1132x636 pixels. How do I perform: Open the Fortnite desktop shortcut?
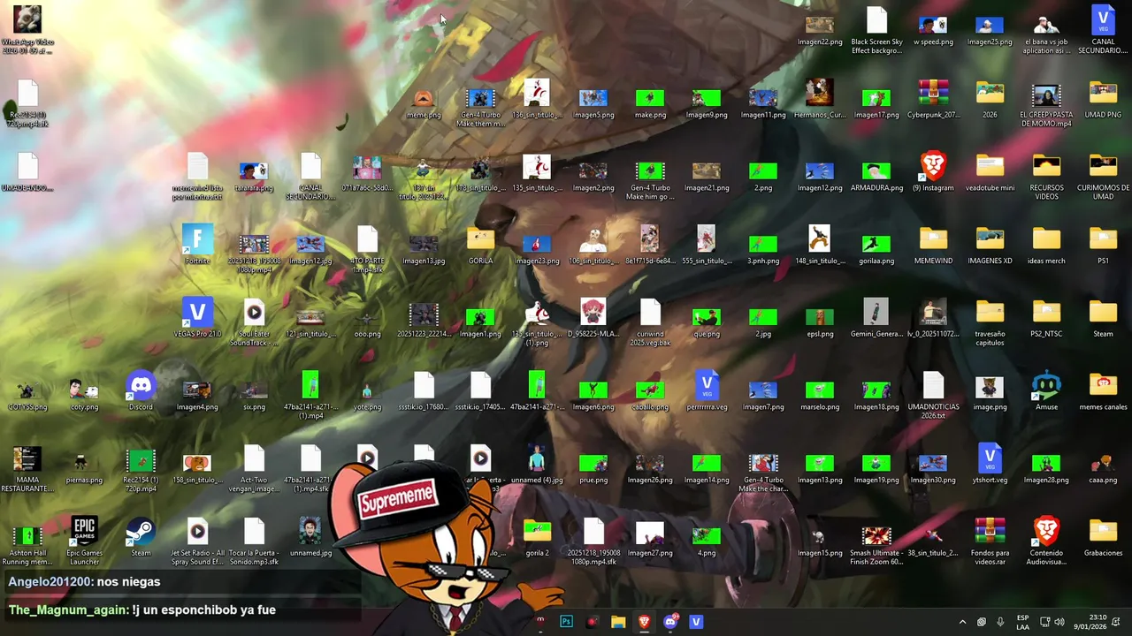(197, 245)
